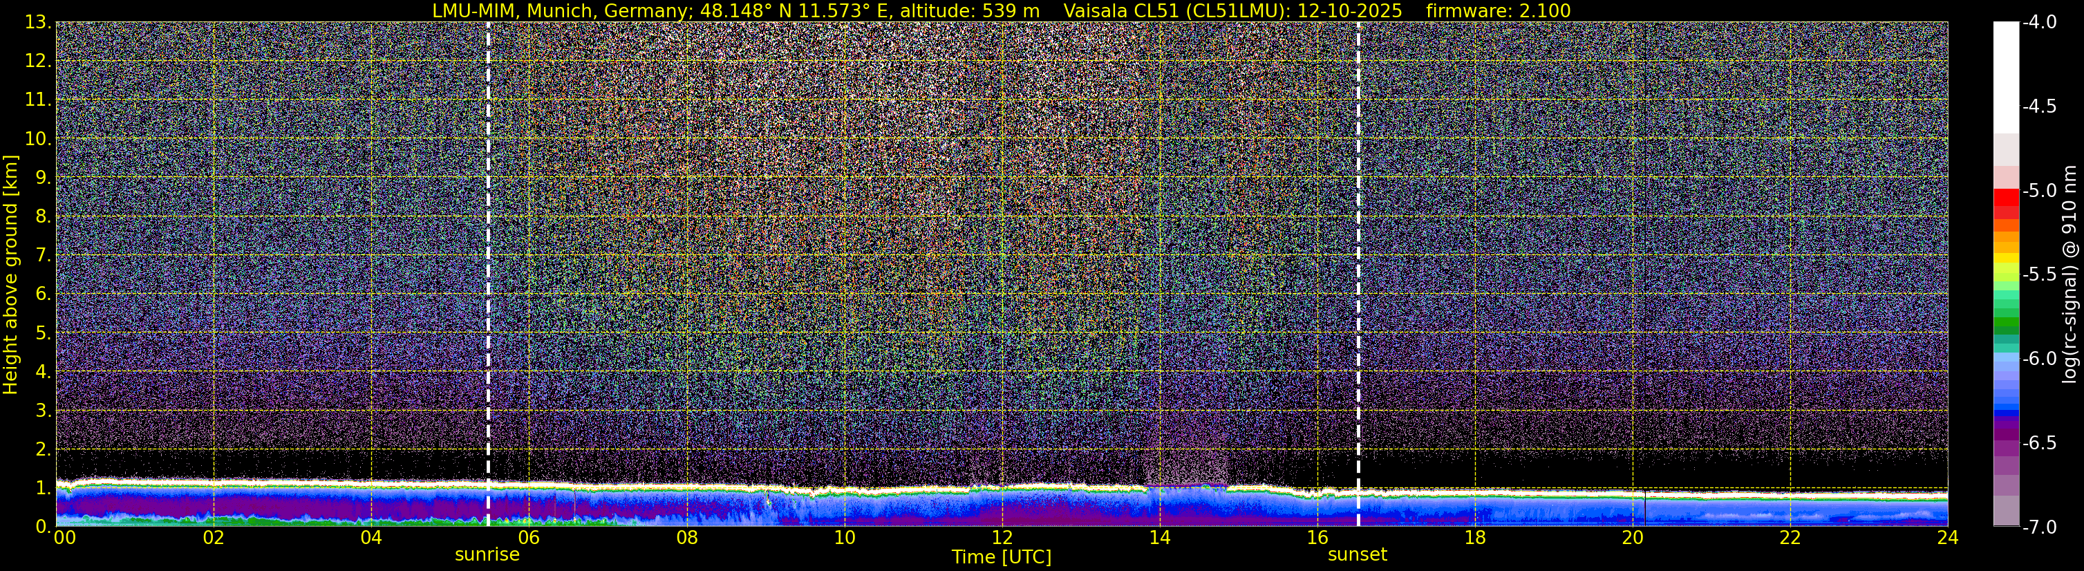
Task: Click the height axis tick '4.'
Action: pos(44,371)
